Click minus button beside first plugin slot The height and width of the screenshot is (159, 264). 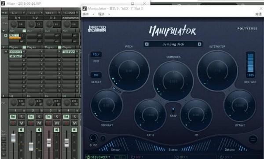[x=6, y=52]
